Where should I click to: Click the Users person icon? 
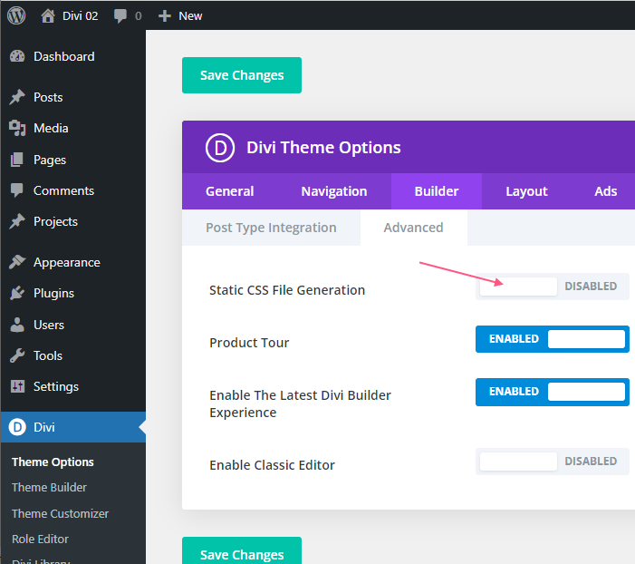pos(17,325)
